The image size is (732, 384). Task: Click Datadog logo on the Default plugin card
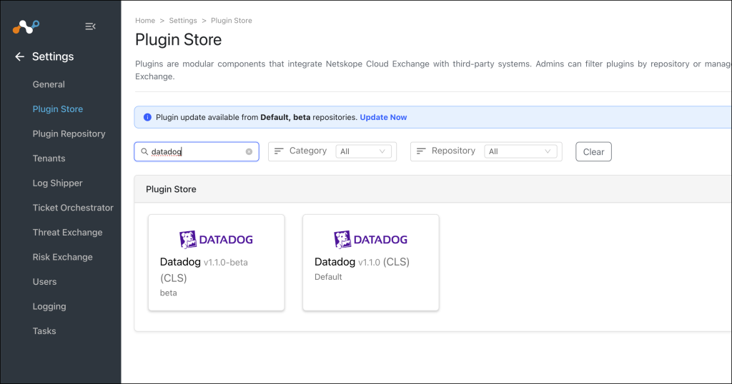[x=371, y=240]
